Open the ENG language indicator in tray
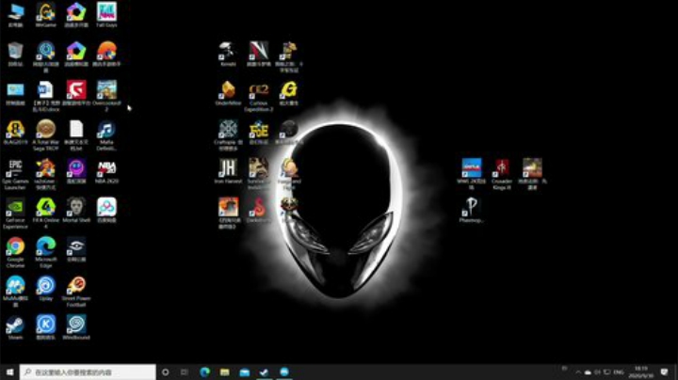The height and width of the screenshot is (380, 678). (619, 372)
